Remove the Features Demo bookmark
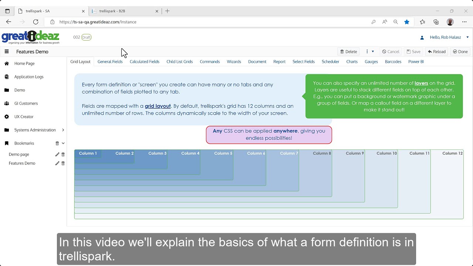The width and height of the screenshot is (473, 266). pos(63,163)
